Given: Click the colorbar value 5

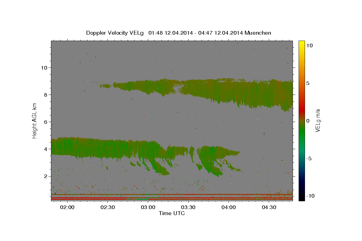Looking at the screenshot, I should tap(308, 83).
